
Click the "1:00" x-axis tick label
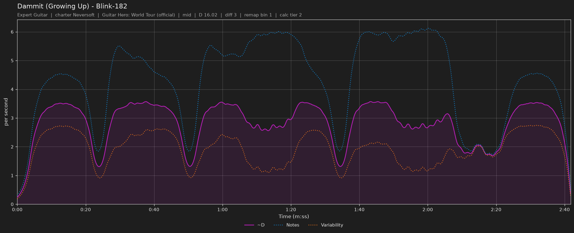(223, 210)
